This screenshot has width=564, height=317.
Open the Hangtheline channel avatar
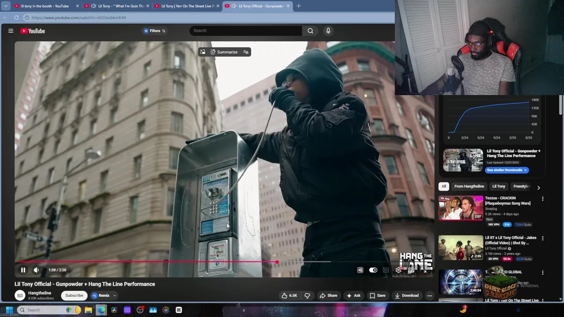pos(19,295)
